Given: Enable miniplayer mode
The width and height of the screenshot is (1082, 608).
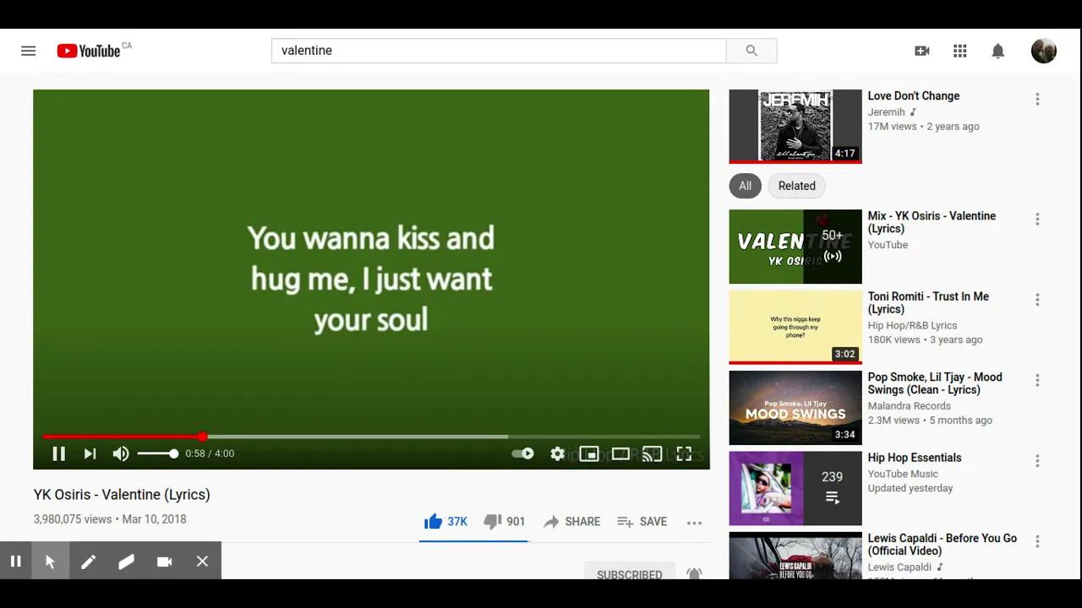Looking at the screenshot, I should 589,453.
